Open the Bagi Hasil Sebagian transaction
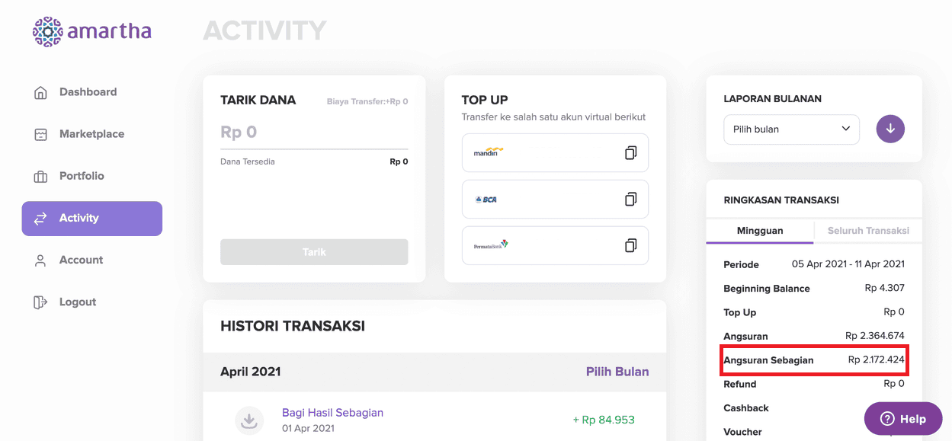The image size is (952, 441). [332, 413]
